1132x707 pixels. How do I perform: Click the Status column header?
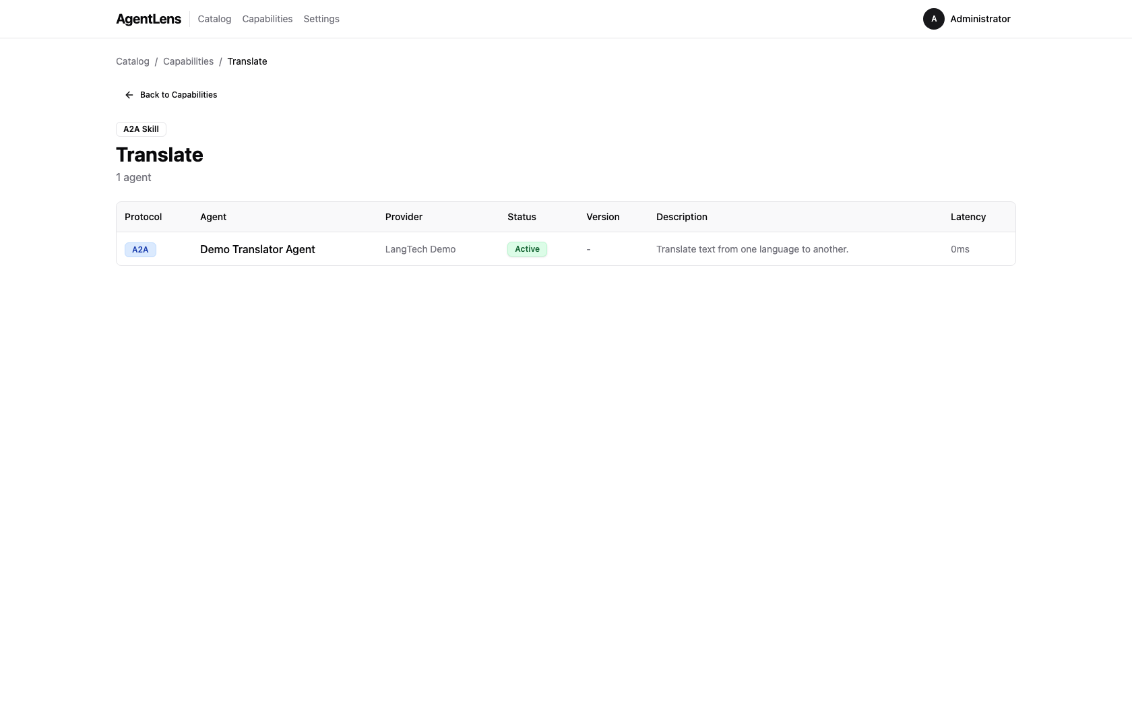point(522,217)
